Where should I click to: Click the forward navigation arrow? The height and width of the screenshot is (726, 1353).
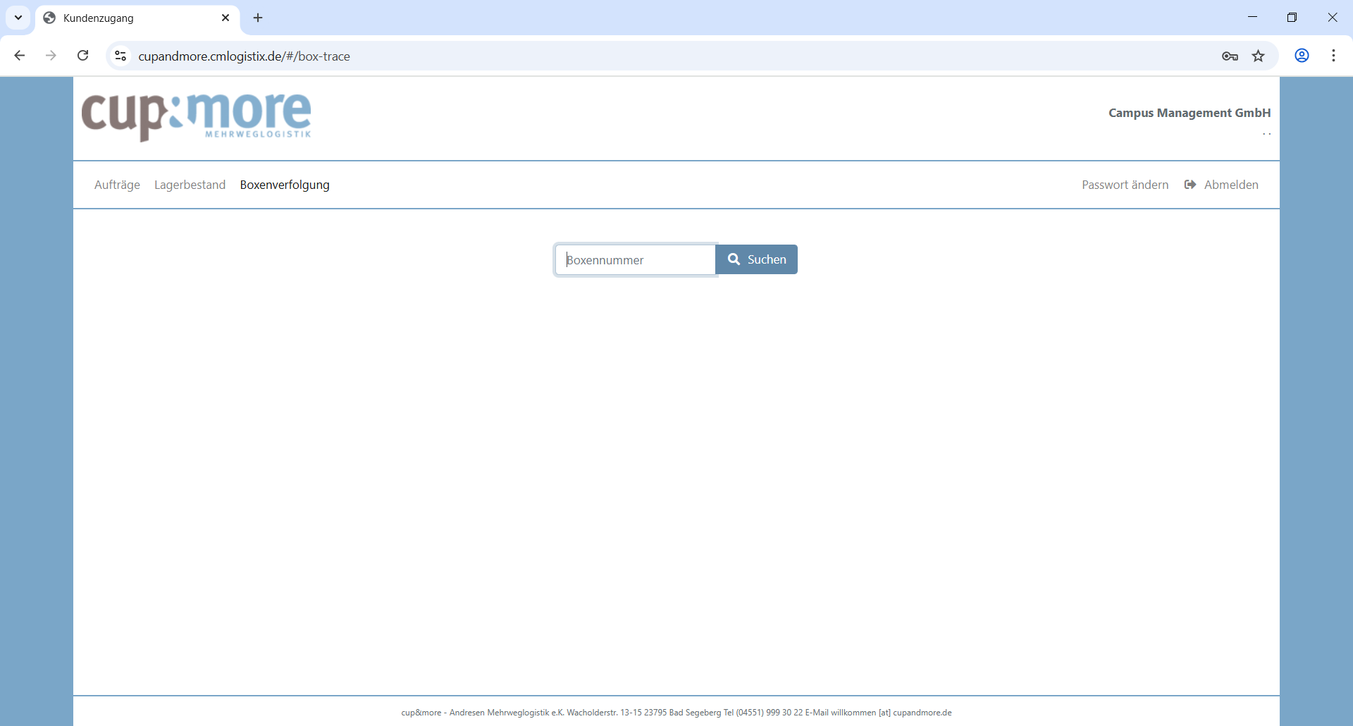pos(51,56)
